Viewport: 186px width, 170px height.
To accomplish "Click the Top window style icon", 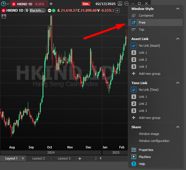I will pos(134,30).
